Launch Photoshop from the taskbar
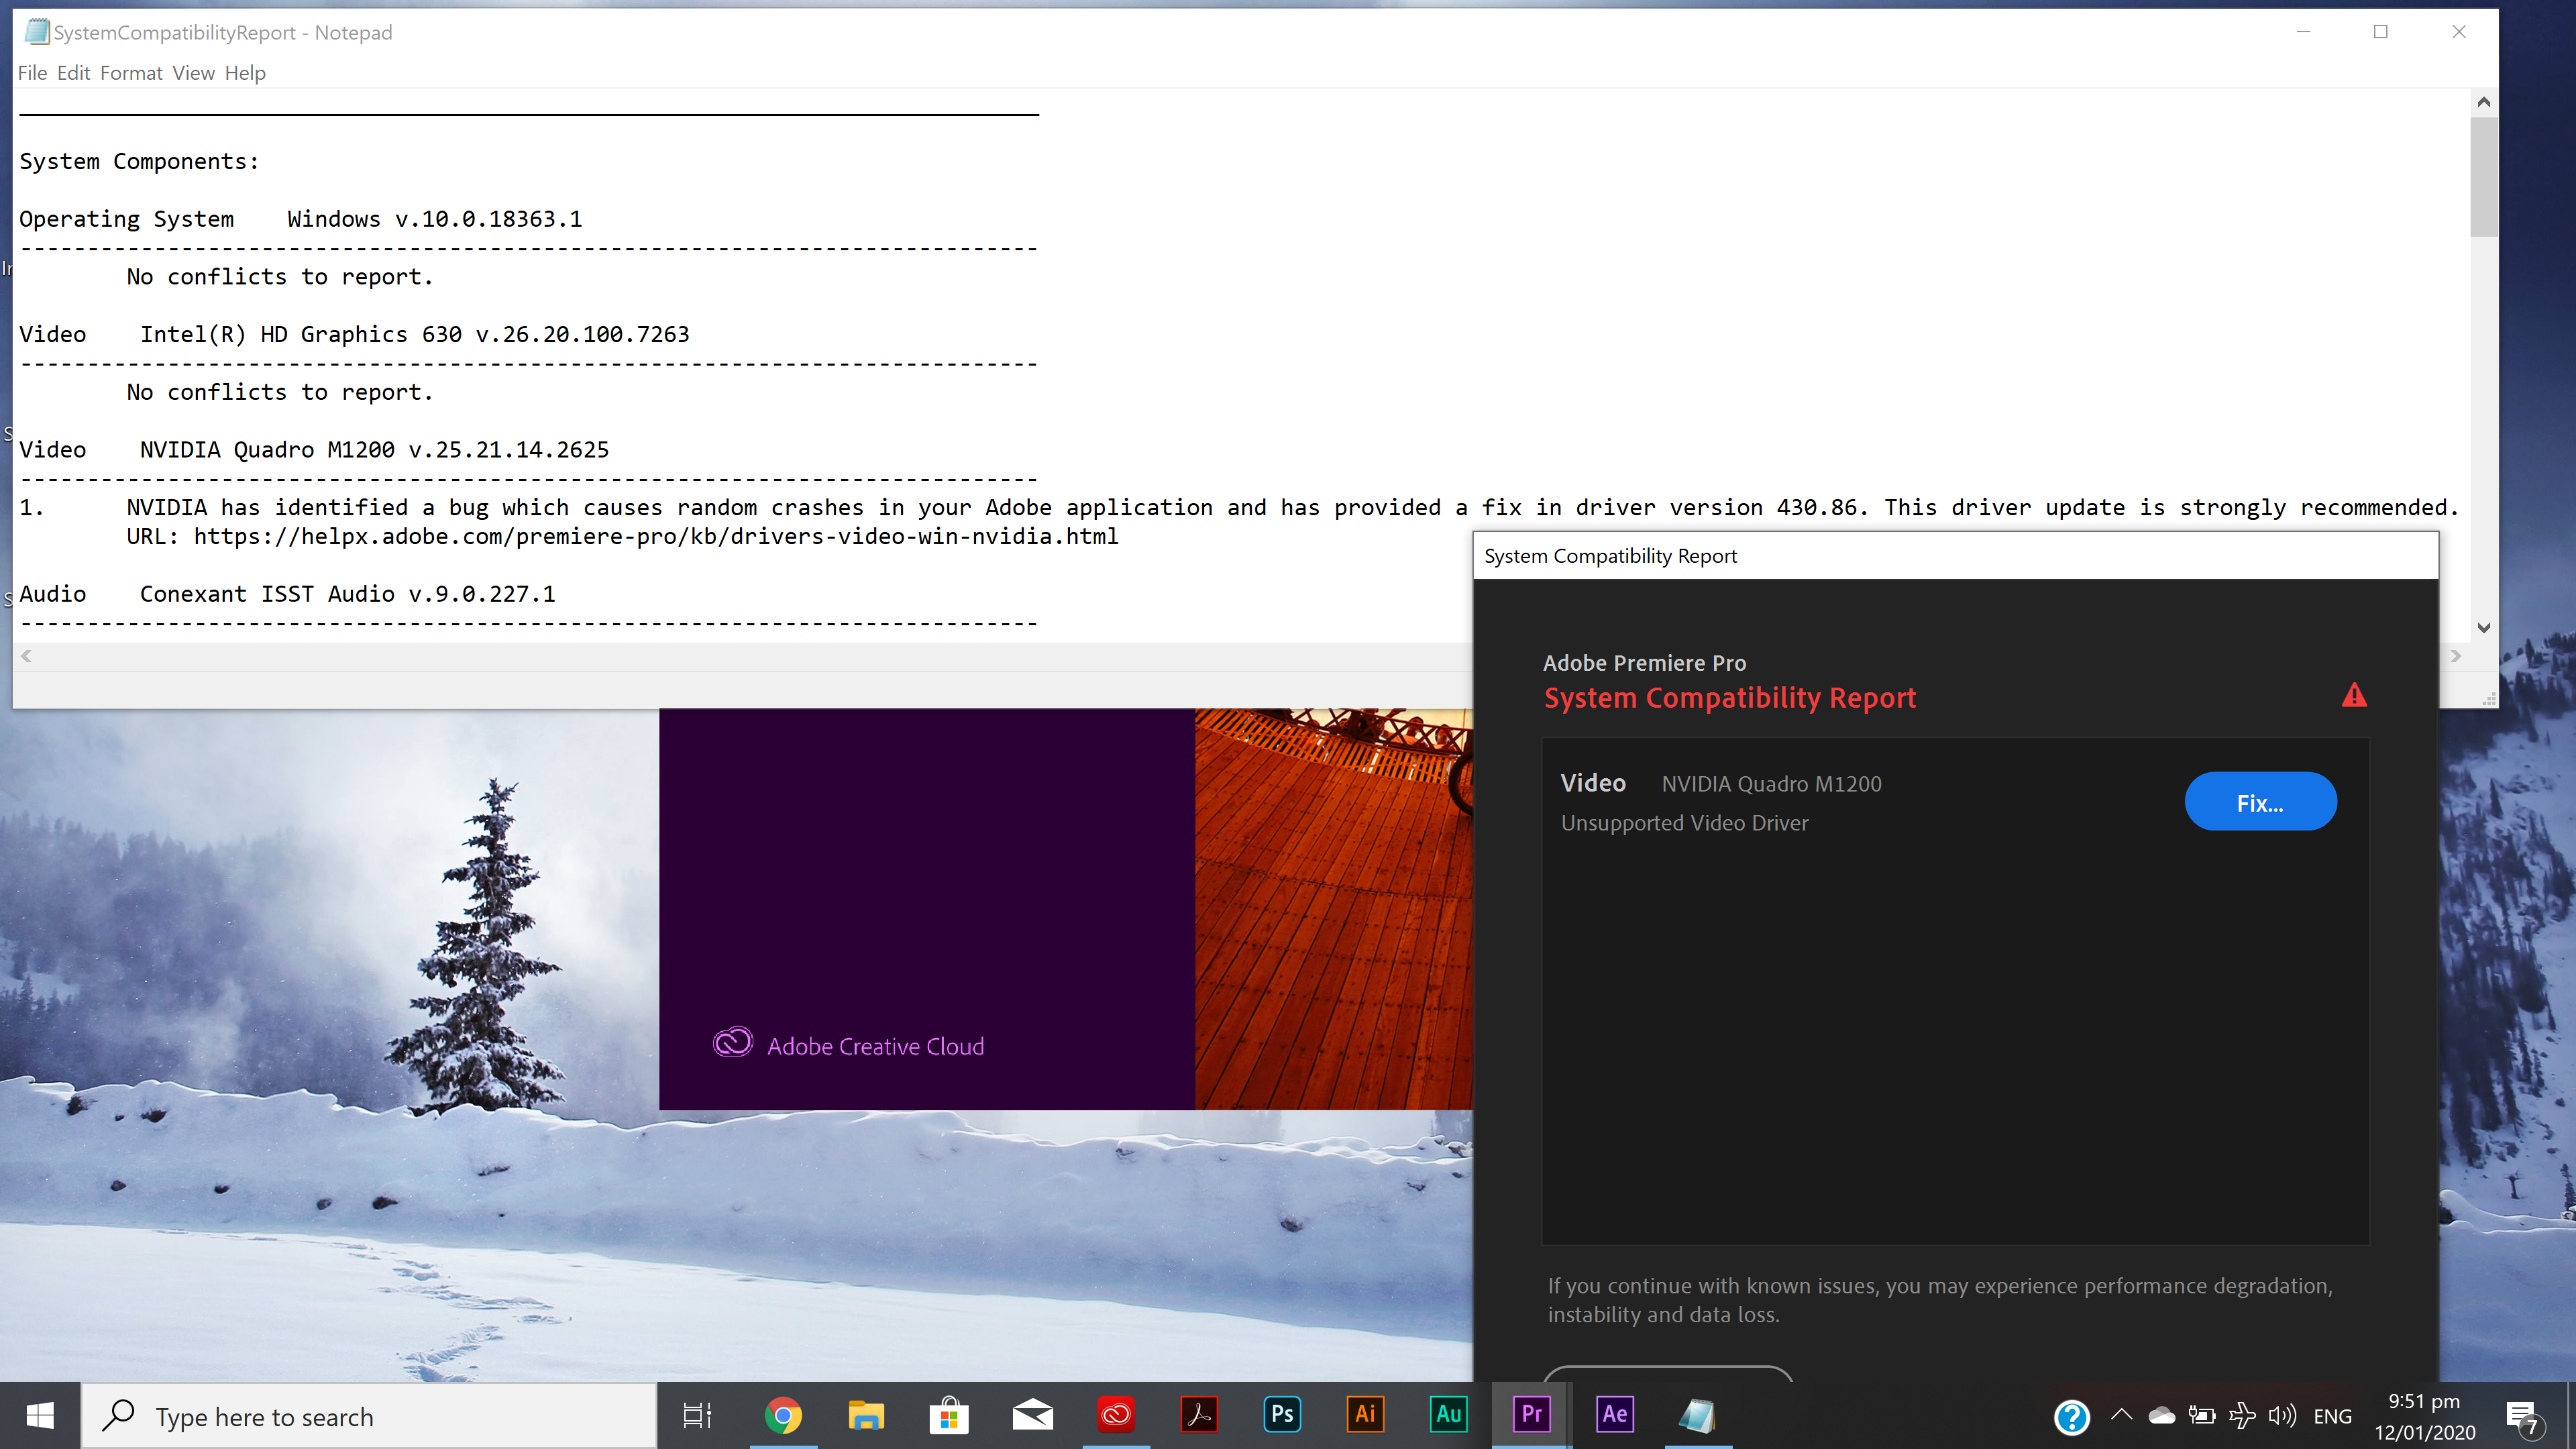The image size is (2576, 1449). [1282, 1415]
